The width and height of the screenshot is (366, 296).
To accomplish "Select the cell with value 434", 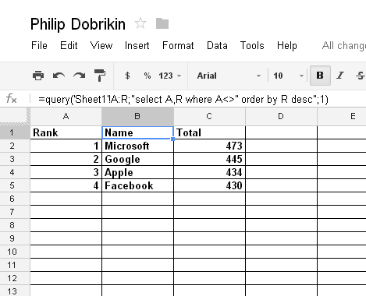I will tap(209, 172).
